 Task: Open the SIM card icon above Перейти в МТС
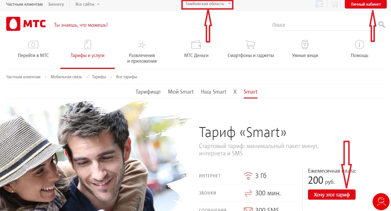(x=33, y=45)
